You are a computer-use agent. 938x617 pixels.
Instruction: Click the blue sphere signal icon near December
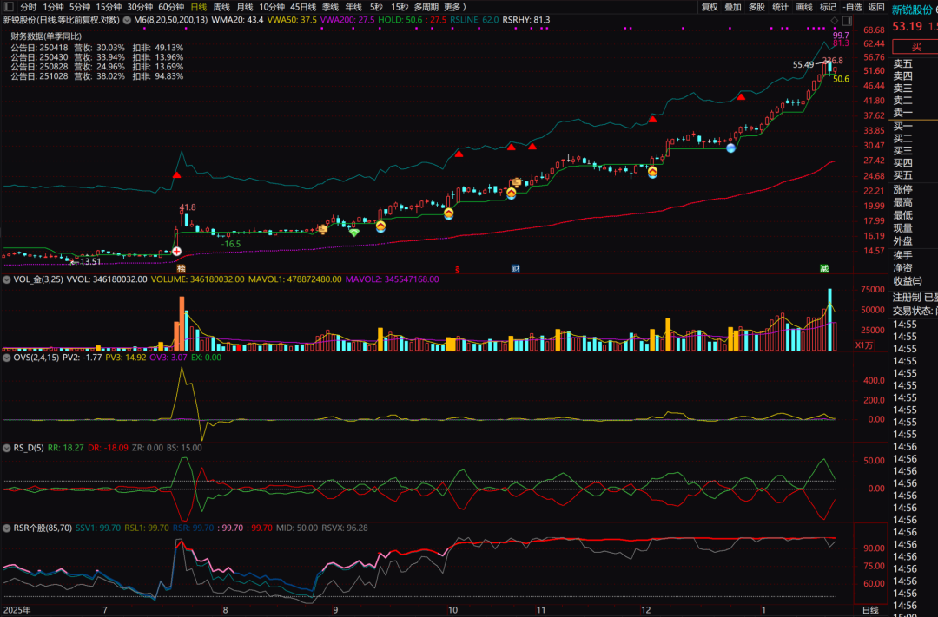coord(730,148)
